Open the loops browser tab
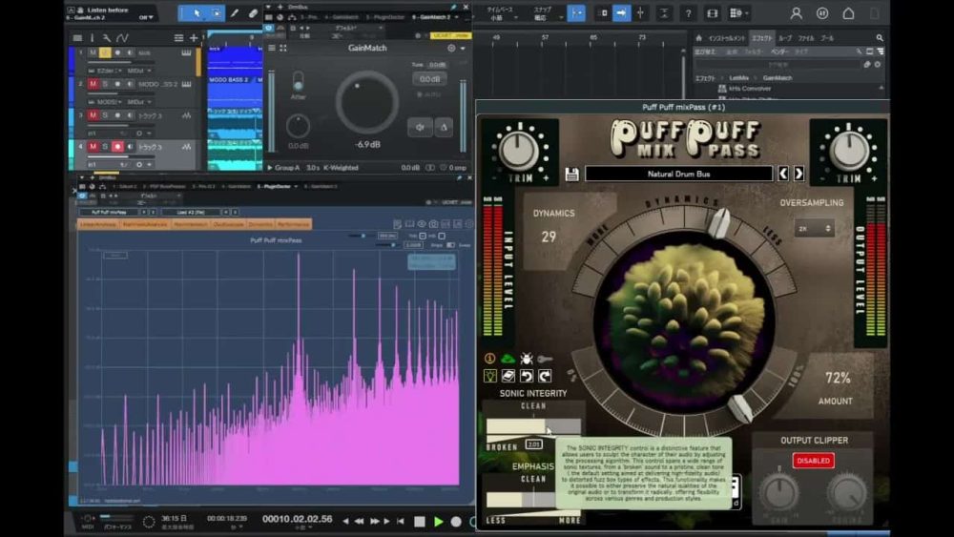The image size is (954, 537). coord(785,38)
